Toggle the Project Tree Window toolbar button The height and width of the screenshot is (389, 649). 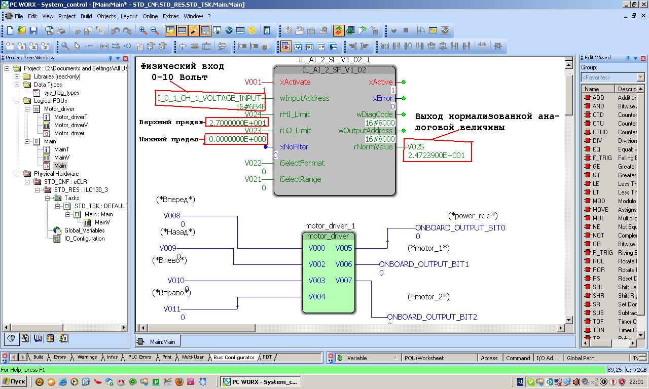click(x=170, y=31)
